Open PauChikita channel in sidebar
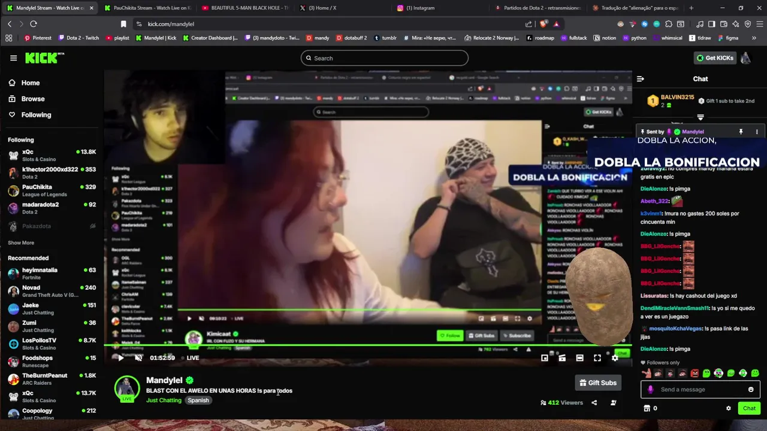Viewport: 767px width, 431px height. [52, 190]
